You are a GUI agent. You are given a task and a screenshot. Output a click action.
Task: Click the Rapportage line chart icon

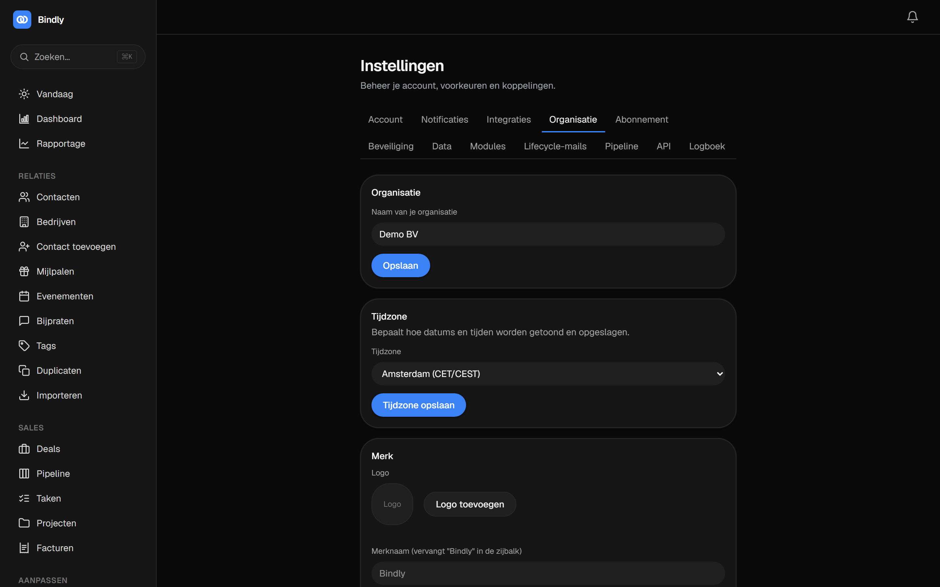[x=24, y=143]
